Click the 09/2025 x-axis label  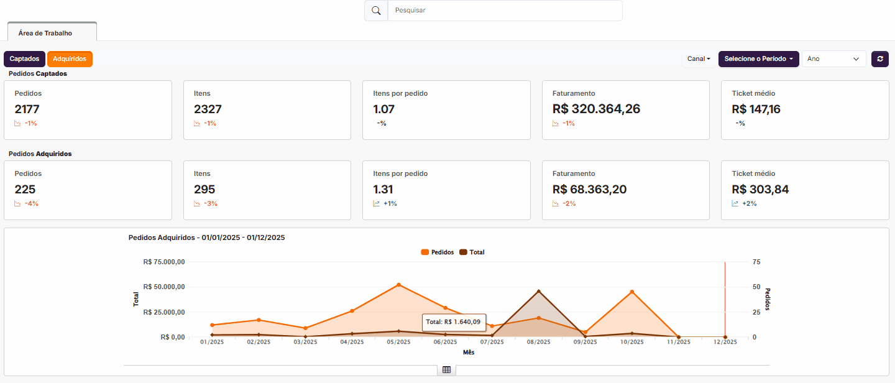tap(585, 342)
